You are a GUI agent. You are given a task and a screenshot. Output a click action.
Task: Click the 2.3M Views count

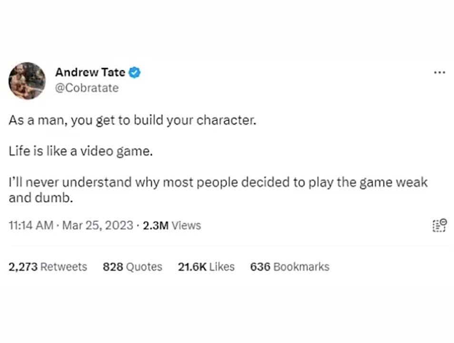pyautogui.click(x=172, y=225)
